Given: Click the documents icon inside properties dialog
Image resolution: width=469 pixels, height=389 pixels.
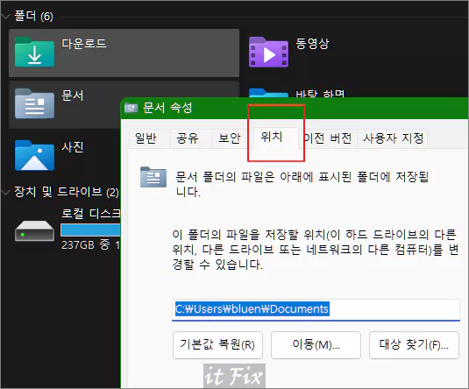Looking at the screenshot, I should pos(153,177).
